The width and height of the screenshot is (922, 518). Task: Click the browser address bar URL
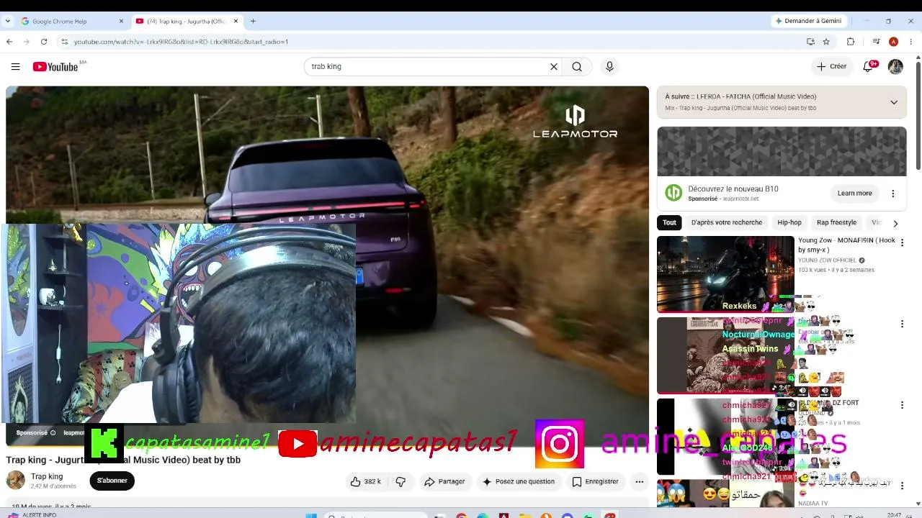coord(181,42)
